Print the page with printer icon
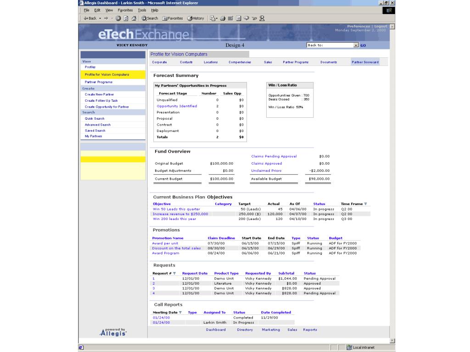 [223, 18]
